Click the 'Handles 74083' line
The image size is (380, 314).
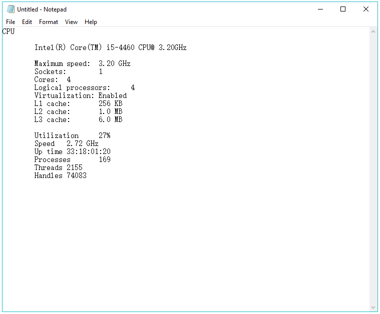61,175
